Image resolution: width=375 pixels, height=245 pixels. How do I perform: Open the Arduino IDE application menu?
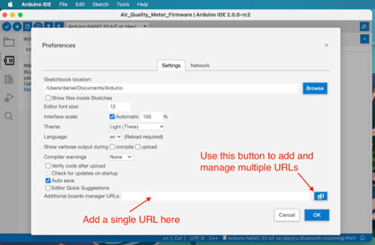36,4
